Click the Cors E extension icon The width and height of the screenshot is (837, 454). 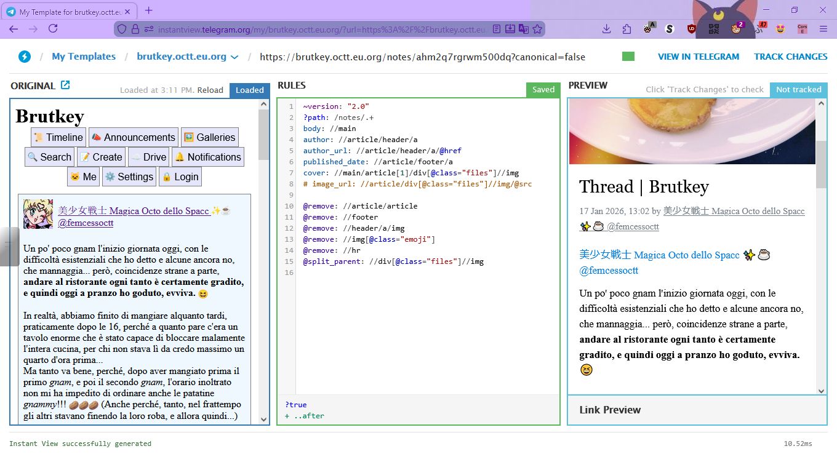click(802, 28)
